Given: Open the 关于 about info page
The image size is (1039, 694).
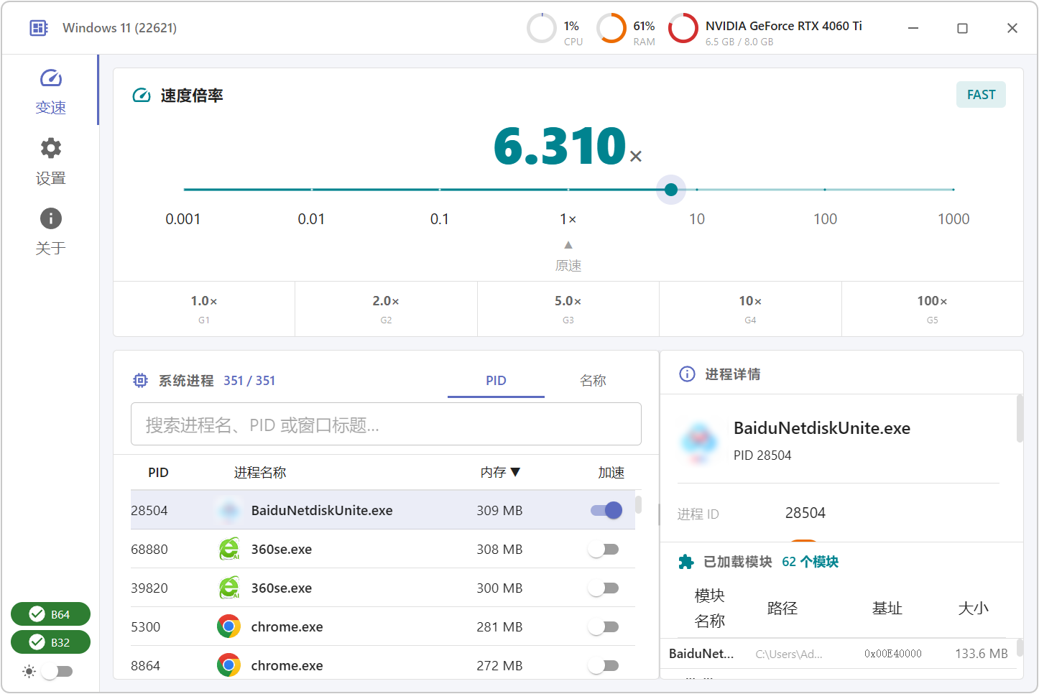Looking at the screenshot, I should click(x=50, y=232).
